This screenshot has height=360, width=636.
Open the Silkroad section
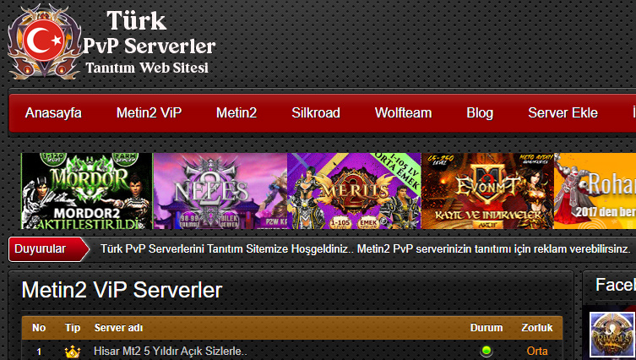[x=316, y=113]
